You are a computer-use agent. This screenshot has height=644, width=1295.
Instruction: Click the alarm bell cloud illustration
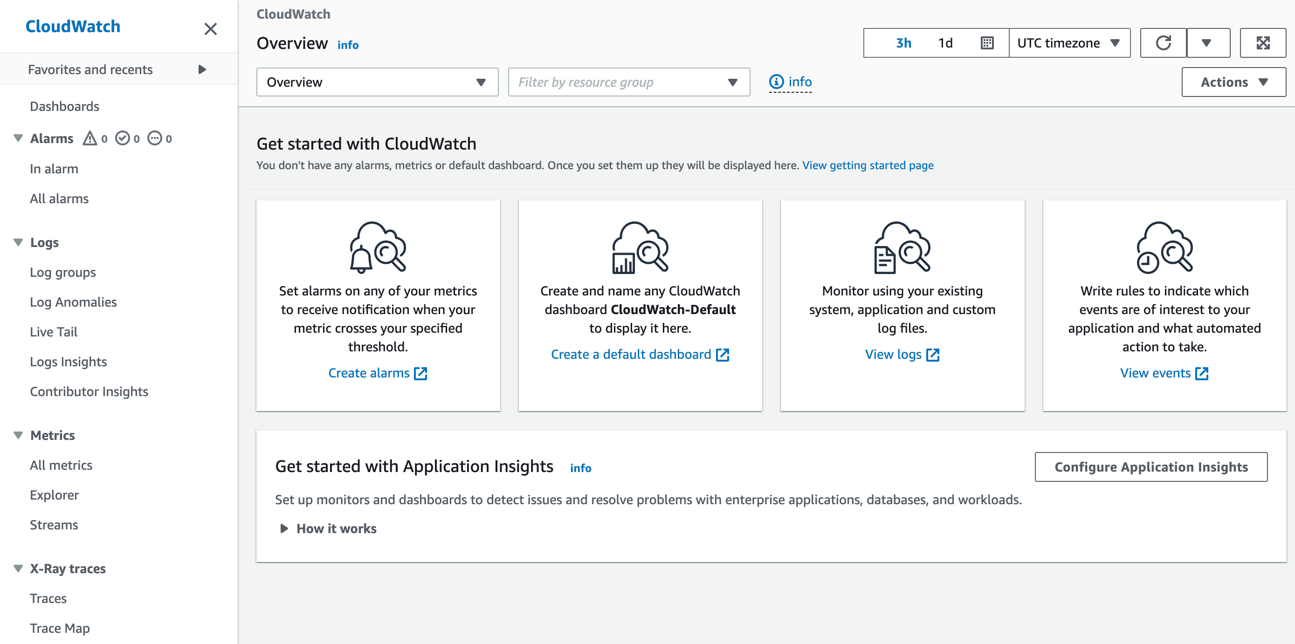click(378, 247)
